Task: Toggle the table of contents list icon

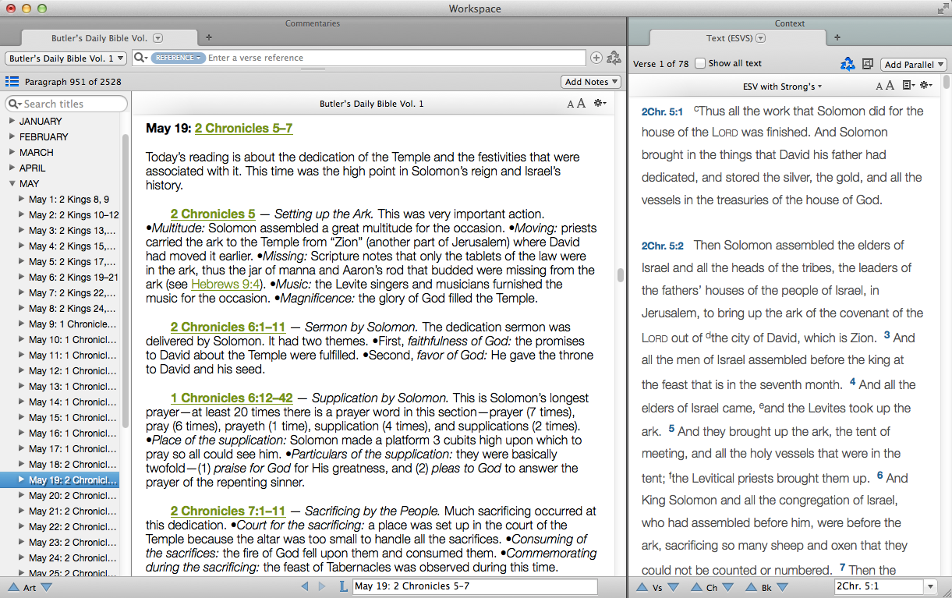Action: tap(12, 81)
